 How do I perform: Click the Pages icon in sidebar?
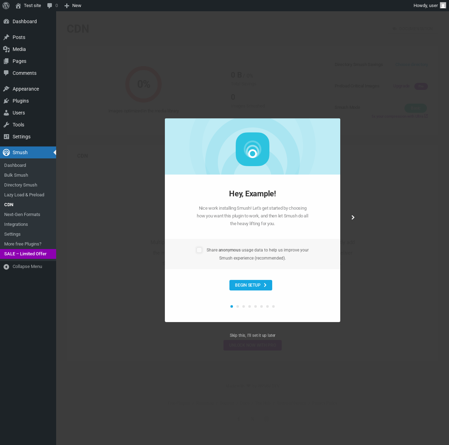(x=6, y=61)
